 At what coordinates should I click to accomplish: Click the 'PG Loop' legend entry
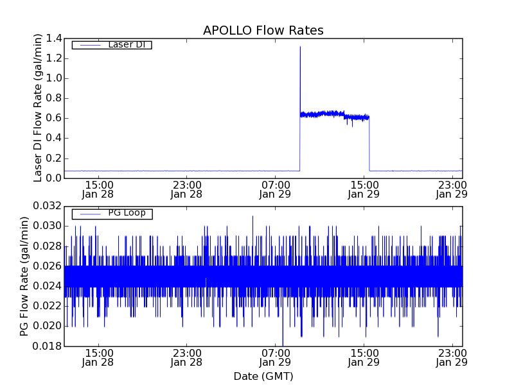point(112,214)
